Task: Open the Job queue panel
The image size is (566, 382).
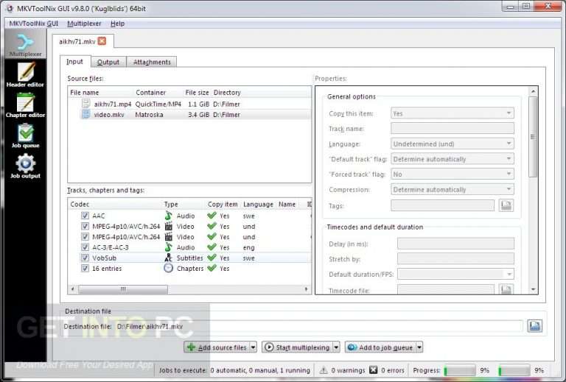Action: coord(25,136)
